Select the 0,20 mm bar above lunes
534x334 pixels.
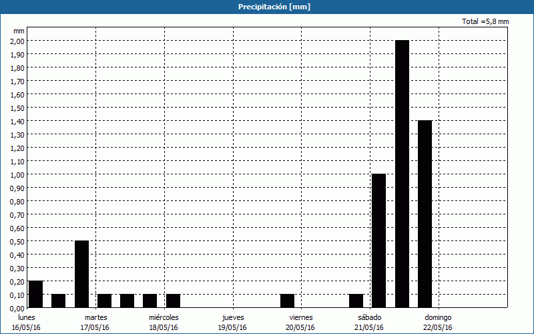pos(35,294)
